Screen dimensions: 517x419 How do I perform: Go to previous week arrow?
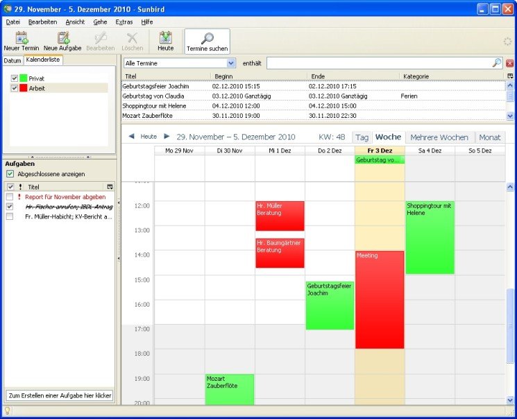tap(131, 137)
